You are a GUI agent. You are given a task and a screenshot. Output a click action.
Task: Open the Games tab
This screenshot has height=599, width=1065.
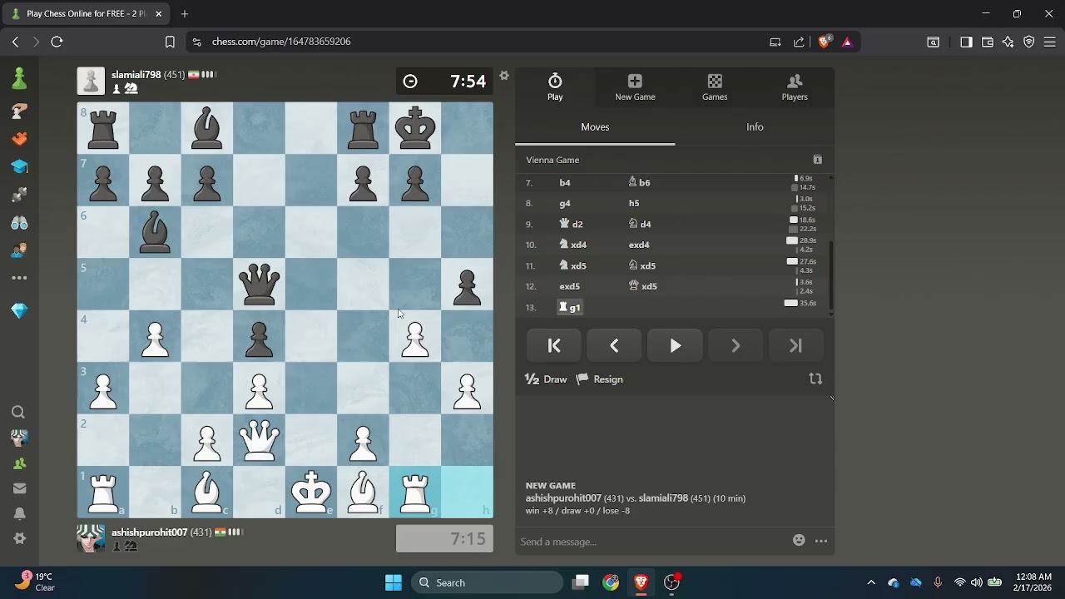pyautogui.click(x=715, y=87)
